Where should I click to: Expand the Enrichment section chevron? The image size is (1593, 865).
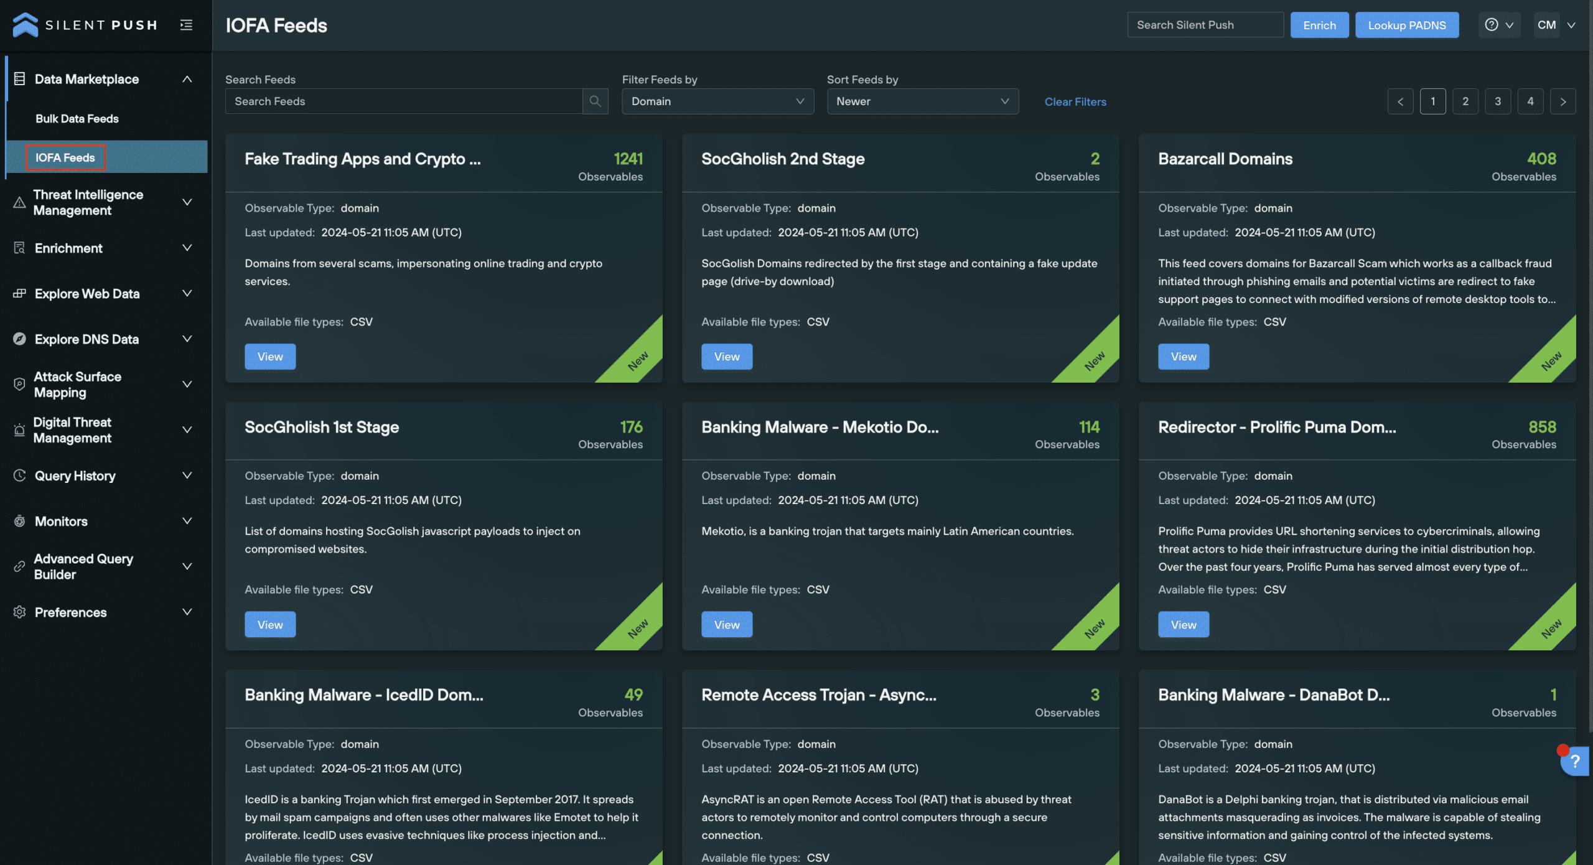(x=187, y=248)
